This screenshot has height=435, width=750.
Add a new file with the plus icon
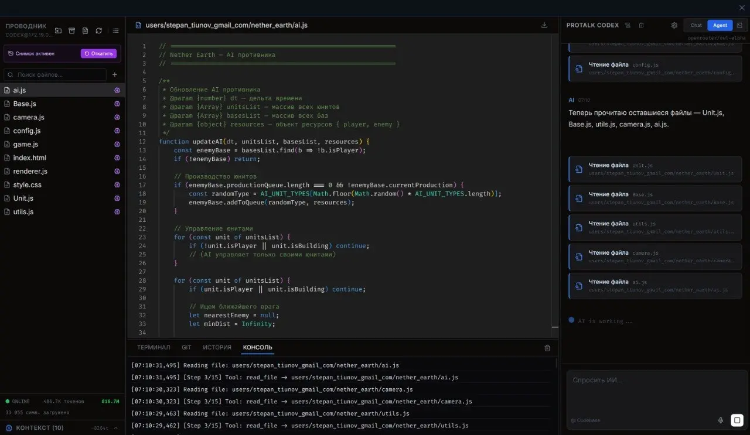click(115, 74)
